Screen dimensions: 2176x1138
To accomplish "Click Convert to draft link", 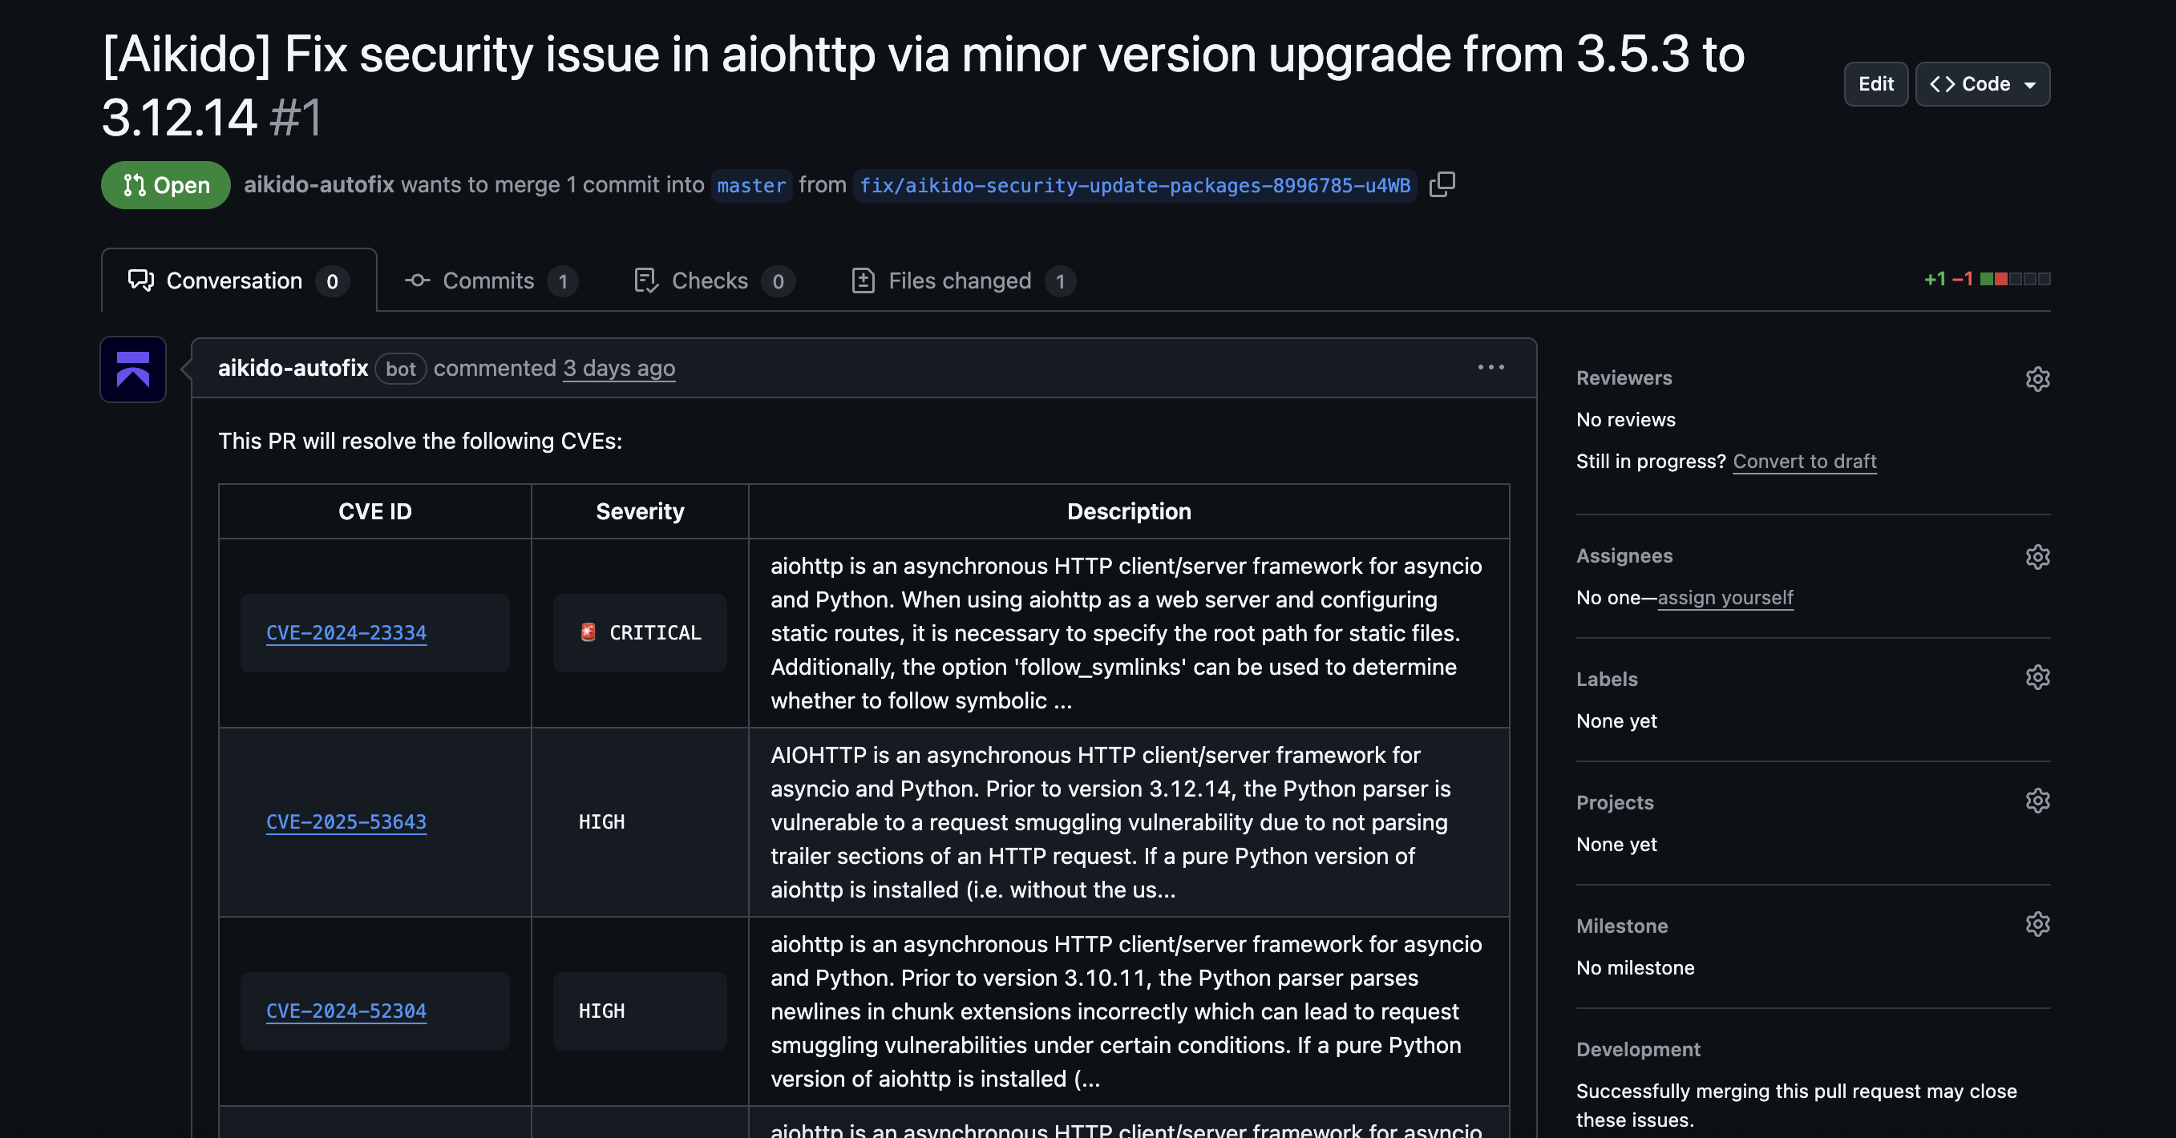I will [1804, 462].
